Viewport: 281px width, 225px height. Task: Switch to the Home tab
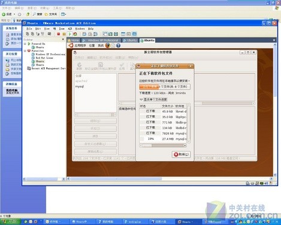73,40
